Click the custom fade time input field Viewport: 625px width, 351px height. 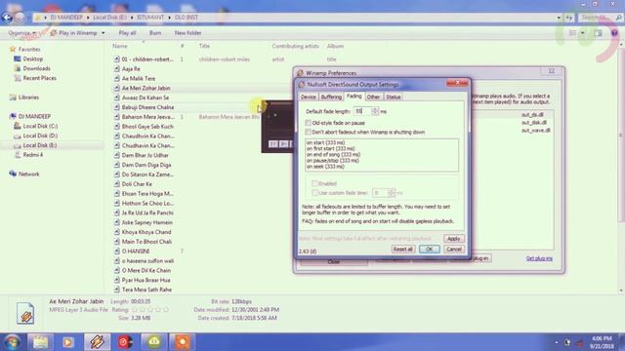click(x=380, y=193)
